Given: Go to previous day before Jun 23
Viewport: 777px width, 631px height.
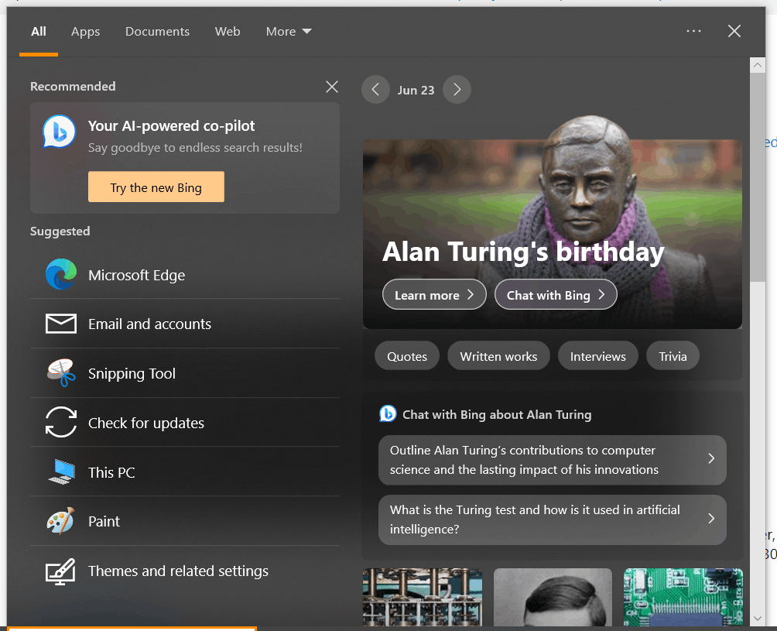Looking at the screenshot, I should (375, 90).
